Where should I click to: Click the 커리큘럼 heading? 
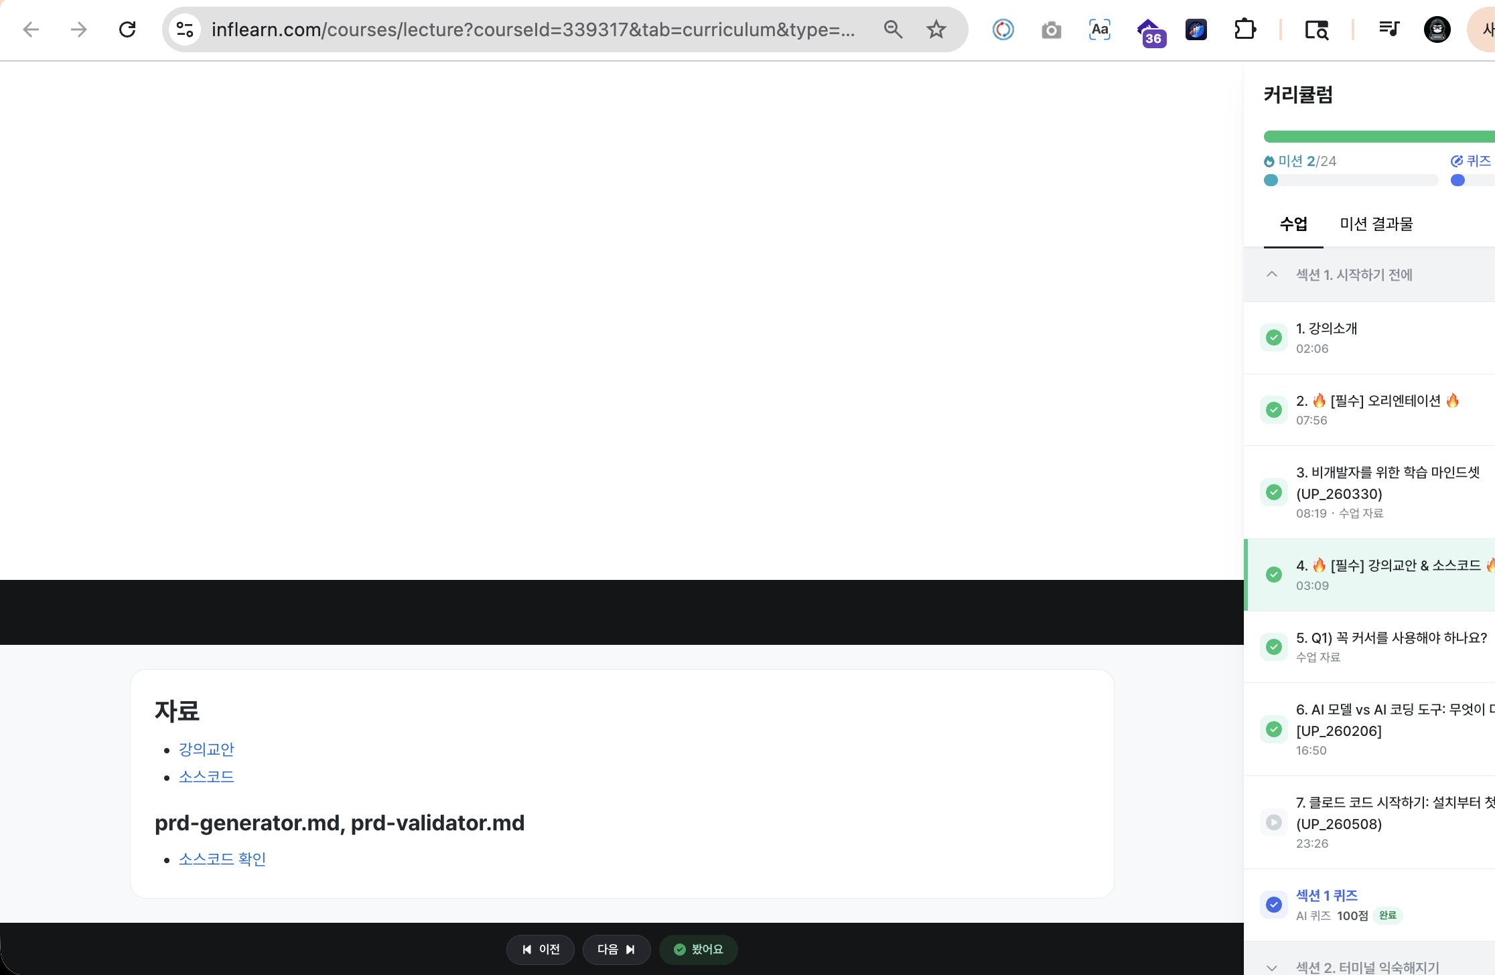click(x=1298, y=94)
